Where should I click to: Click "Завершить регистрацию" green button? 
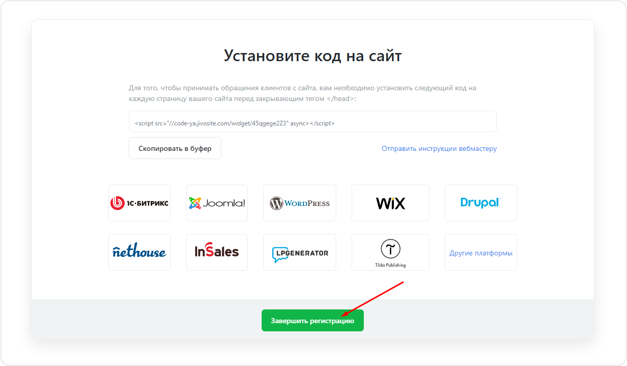click(313, 321)
